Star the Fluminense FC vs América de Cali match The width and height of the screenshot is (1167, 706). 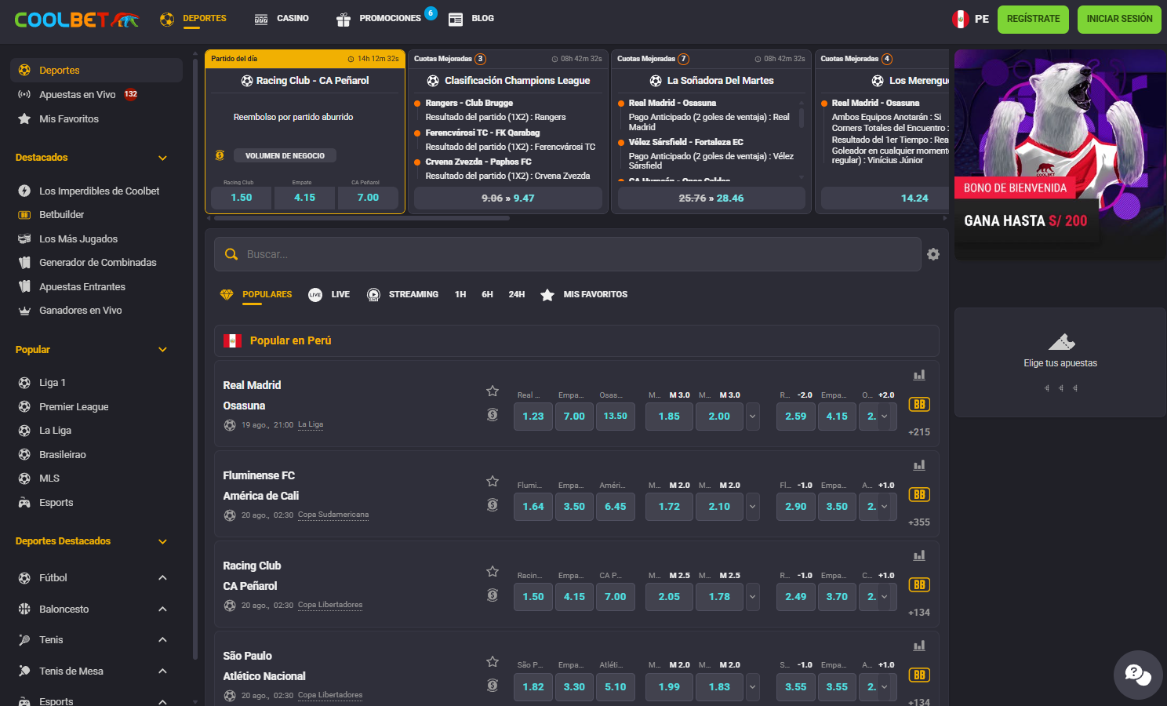pyautogui.click(x=493, y=481)
